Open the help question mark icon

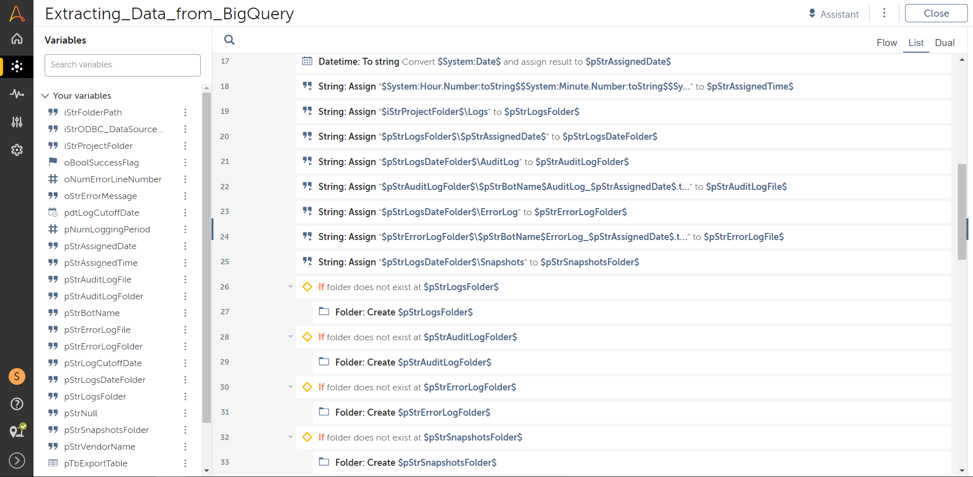tap(17, 404)
